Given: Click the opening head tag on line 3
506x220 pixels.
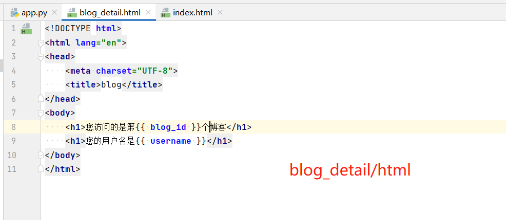Looking at the screenshot, I should coord(60,57).
